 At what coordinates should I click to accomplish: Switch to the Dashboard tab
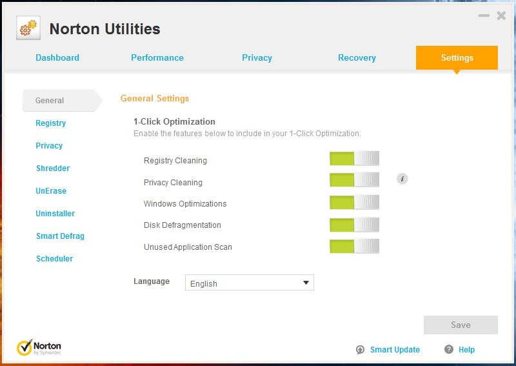point(57,57)
